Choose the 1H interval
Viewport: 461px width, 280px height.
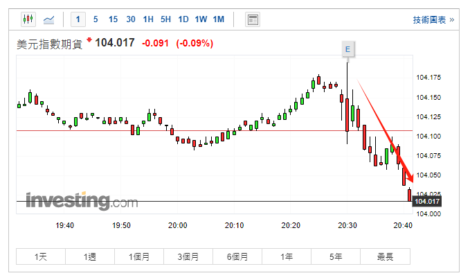click(x=148, y=19)
